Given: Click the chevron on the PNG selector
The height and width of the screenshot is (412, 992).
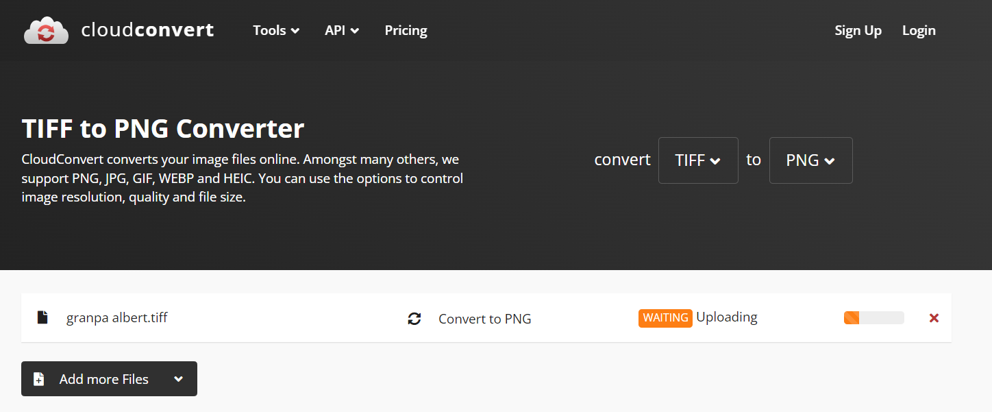Looking at the screenshot, I should click(x=830, y=160).
